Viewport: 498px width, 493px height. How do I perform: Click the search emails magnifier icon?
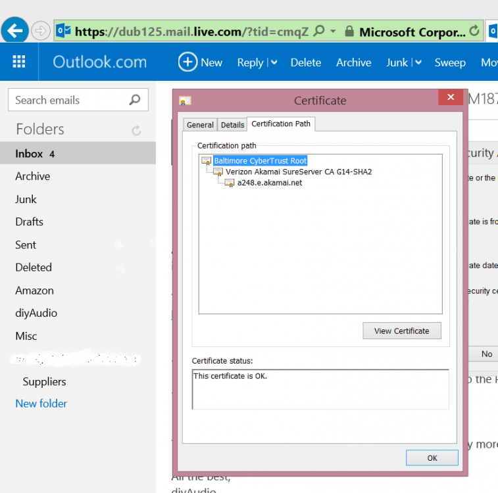(x=135, y=100)
